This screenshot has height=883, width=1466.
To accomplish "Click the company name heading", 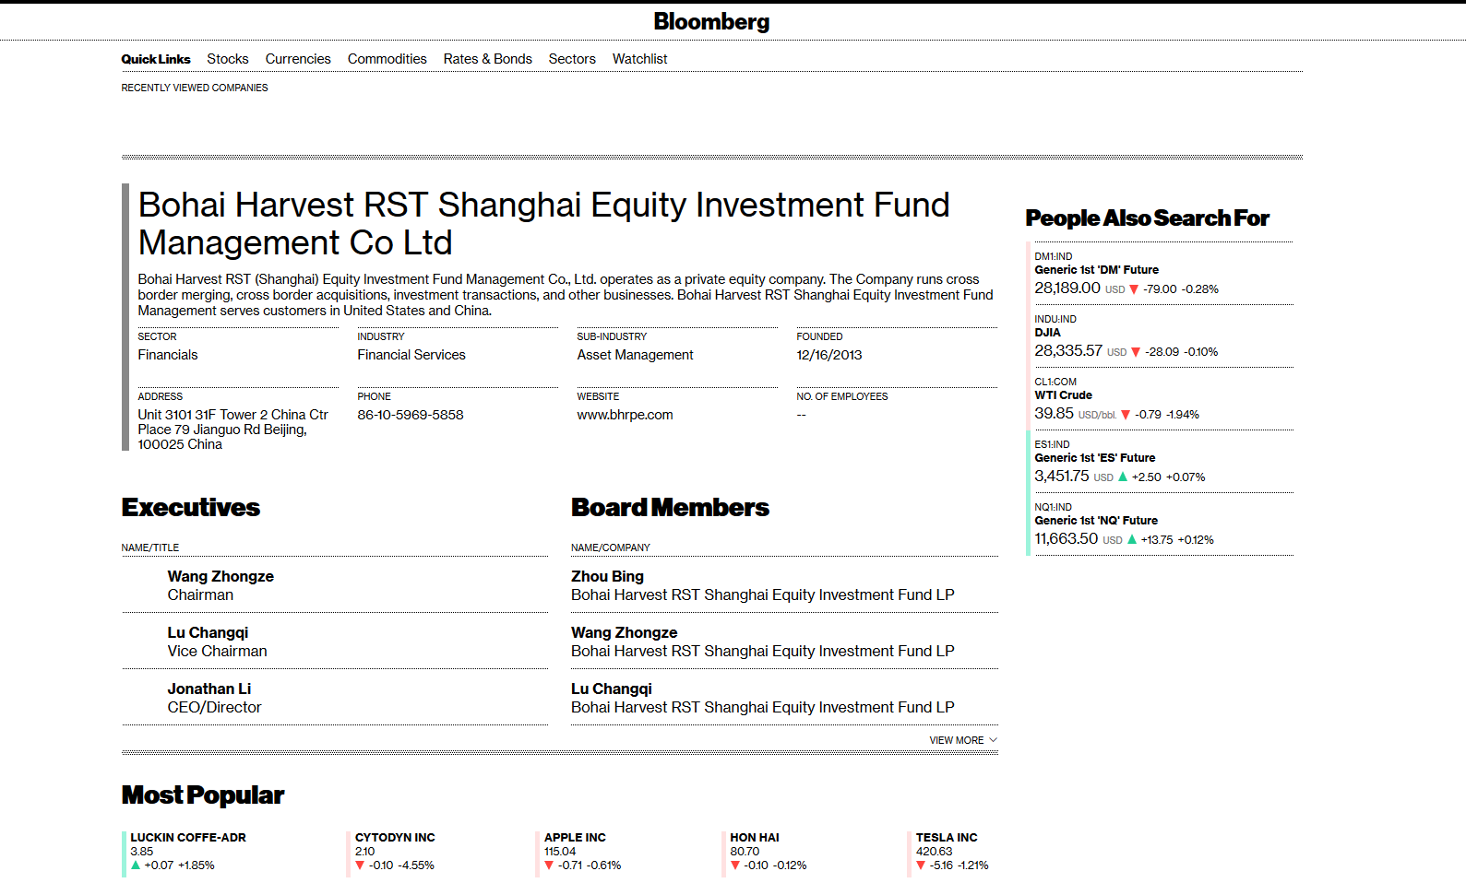I will [x=544, y=224].
